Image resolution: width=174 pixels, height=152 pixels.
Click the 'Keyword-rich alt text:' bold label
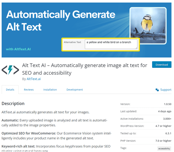click(18, 146)
